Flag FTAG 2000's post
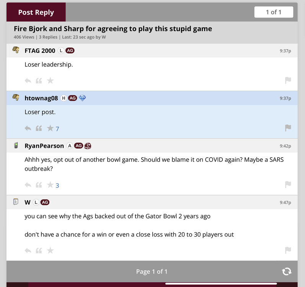The width and height of the screenshot is (305, 287). (x=288, y=80)
